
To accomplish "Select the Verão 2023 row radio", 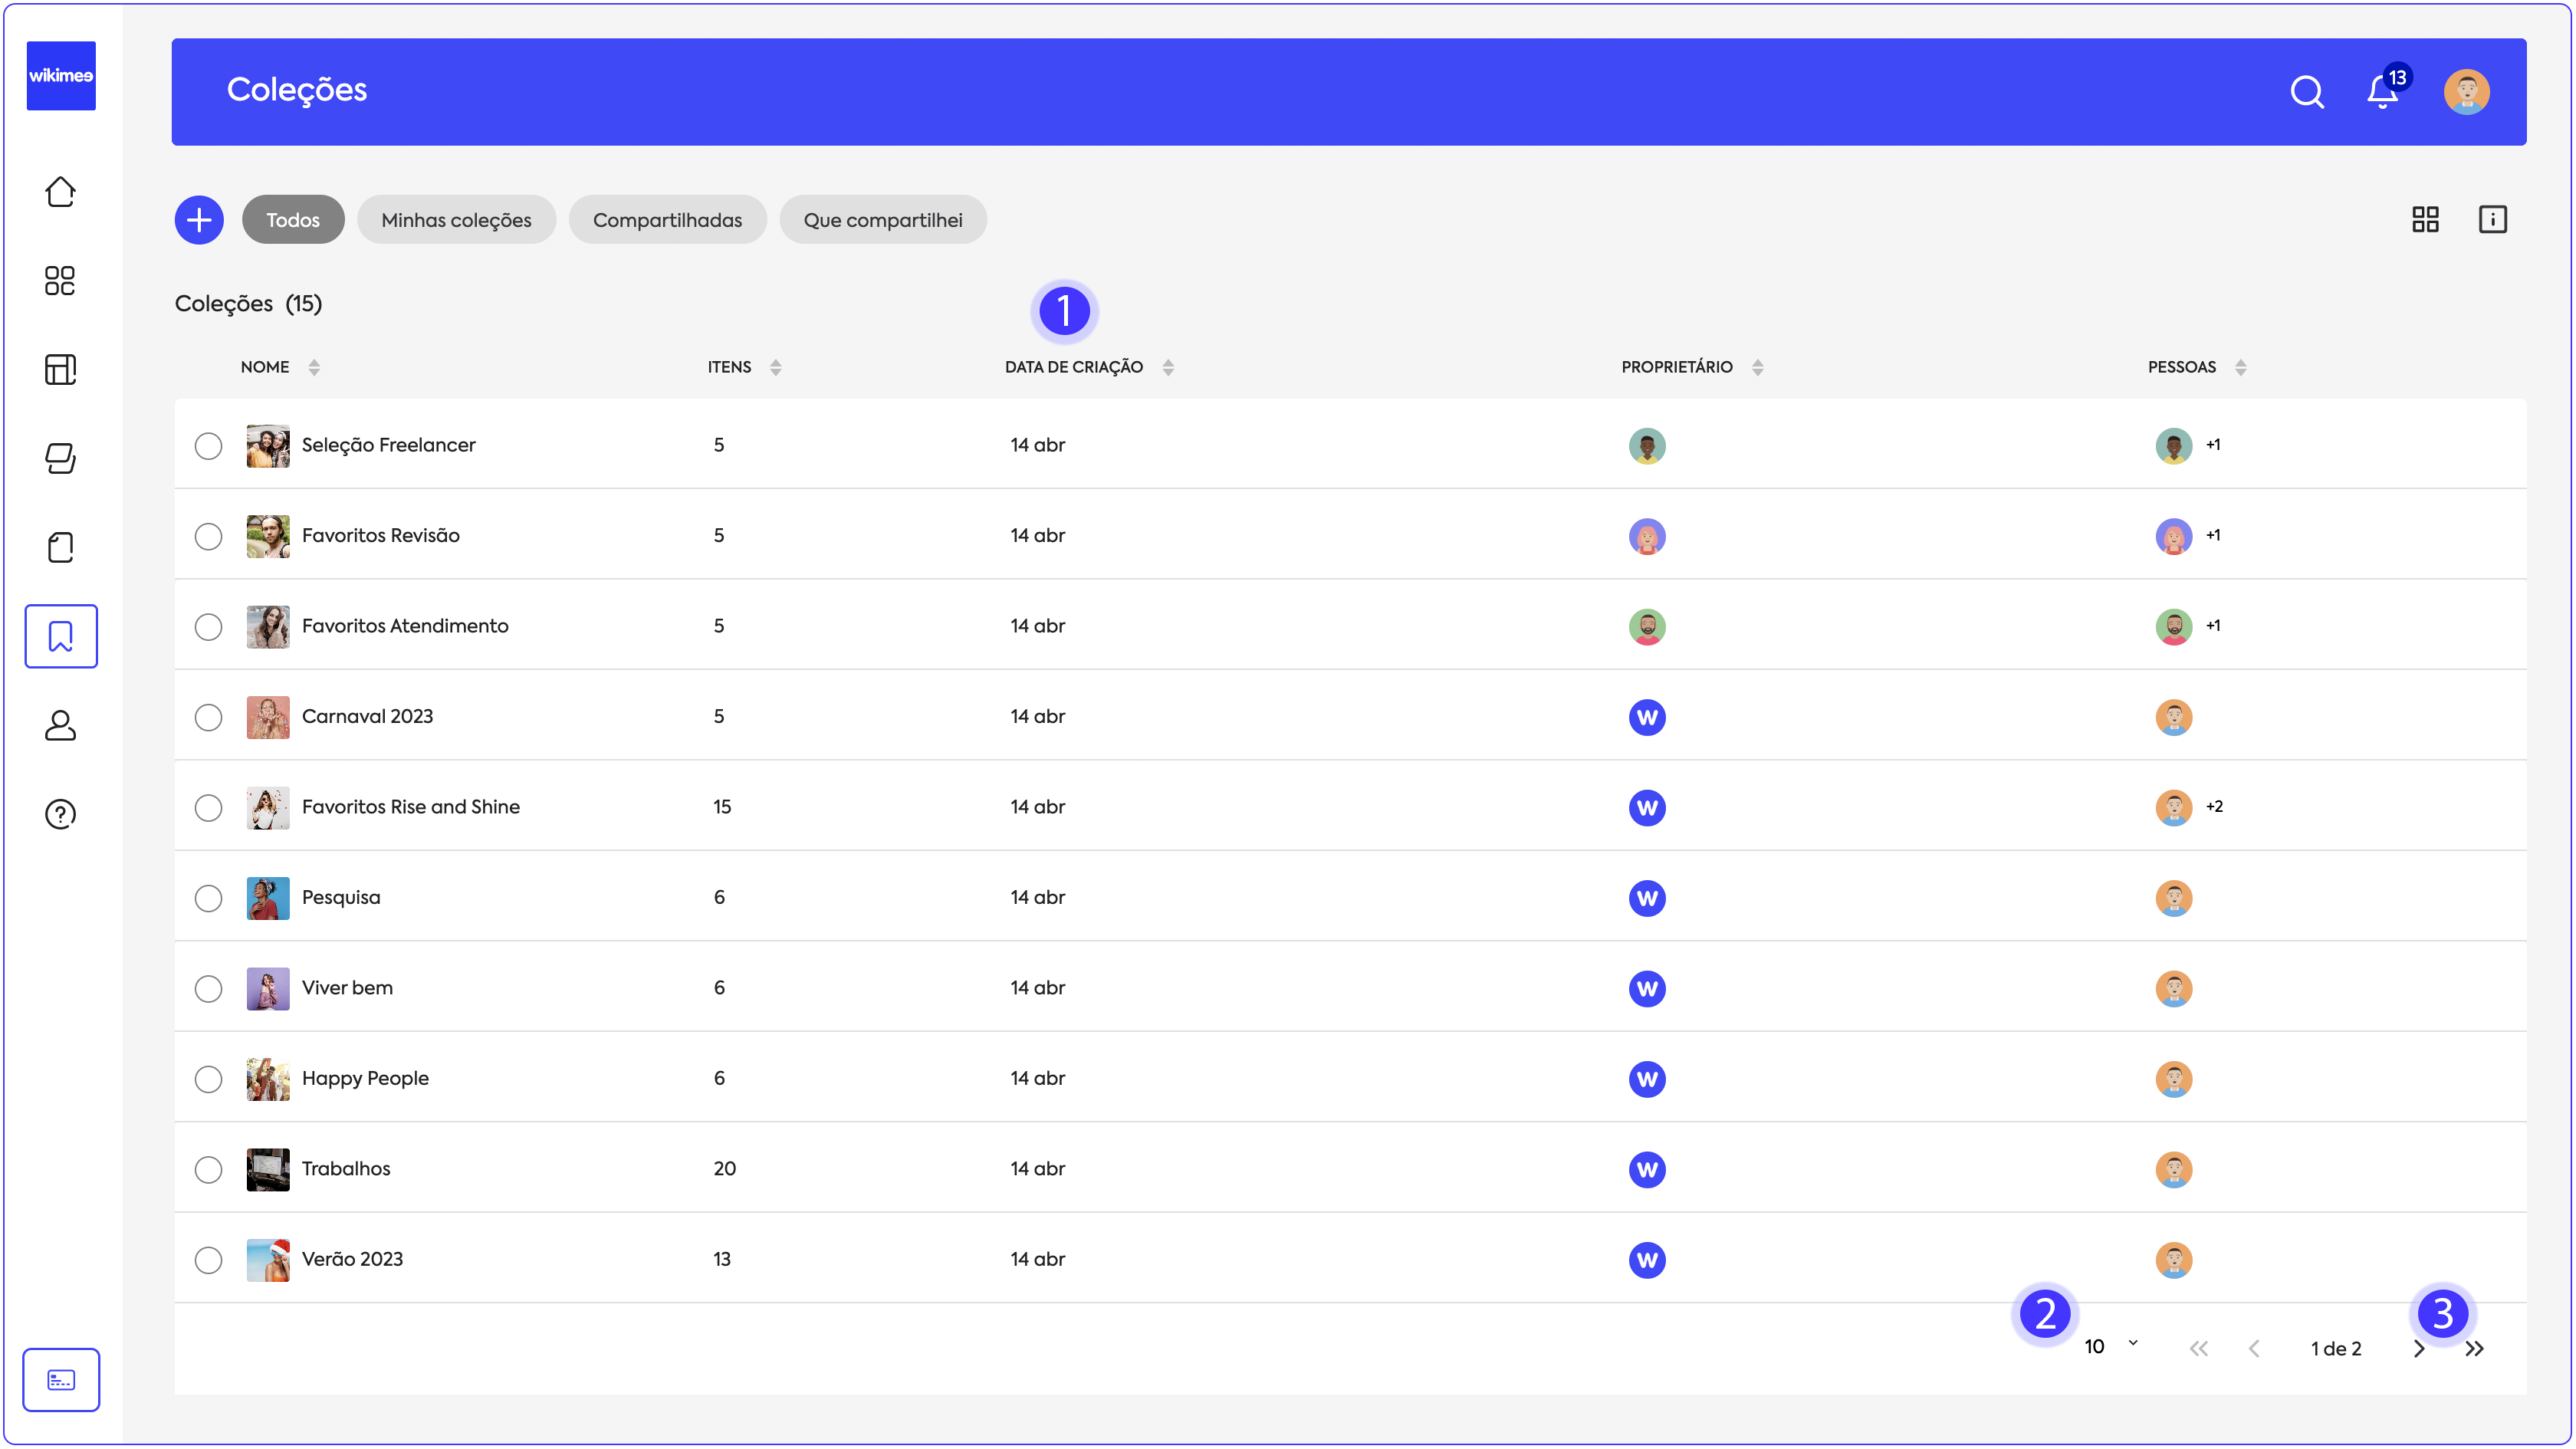I will [208, 1260].
